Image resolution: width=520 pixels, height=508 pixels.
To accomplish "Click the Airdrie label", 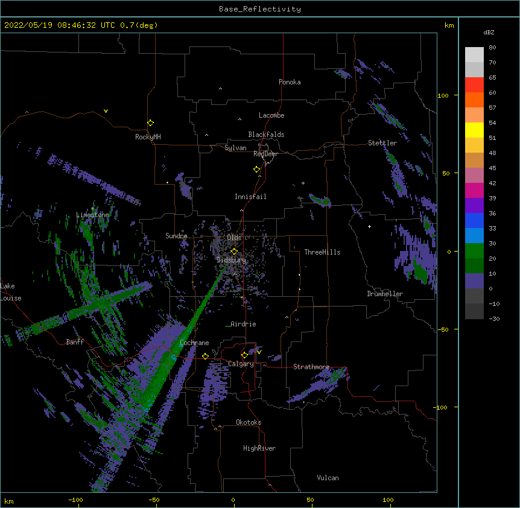I will 243,324.
